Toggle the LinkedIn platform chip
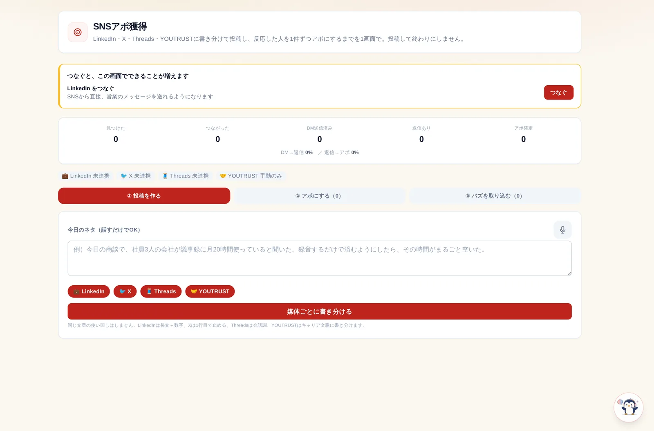The height and width of the screenshot is (431, 654). [x=89, y=291]
